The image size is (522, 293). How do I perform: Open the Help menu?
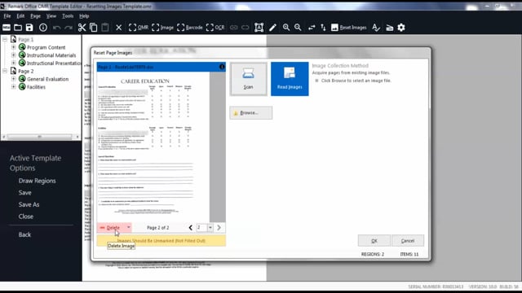click(x=84, y=16)
